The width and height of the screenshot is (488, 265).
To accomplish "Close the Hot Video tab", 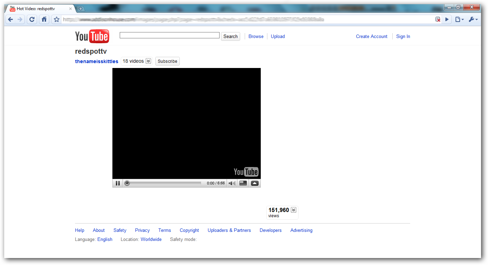I will pos(71,9).
